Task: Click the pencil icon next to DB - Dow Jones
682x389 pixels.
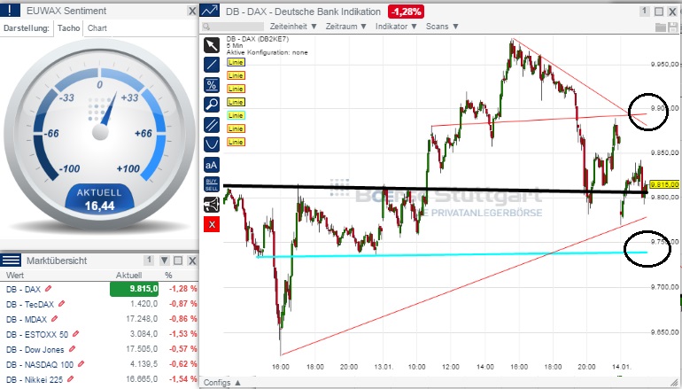Action: coord(73,349)
